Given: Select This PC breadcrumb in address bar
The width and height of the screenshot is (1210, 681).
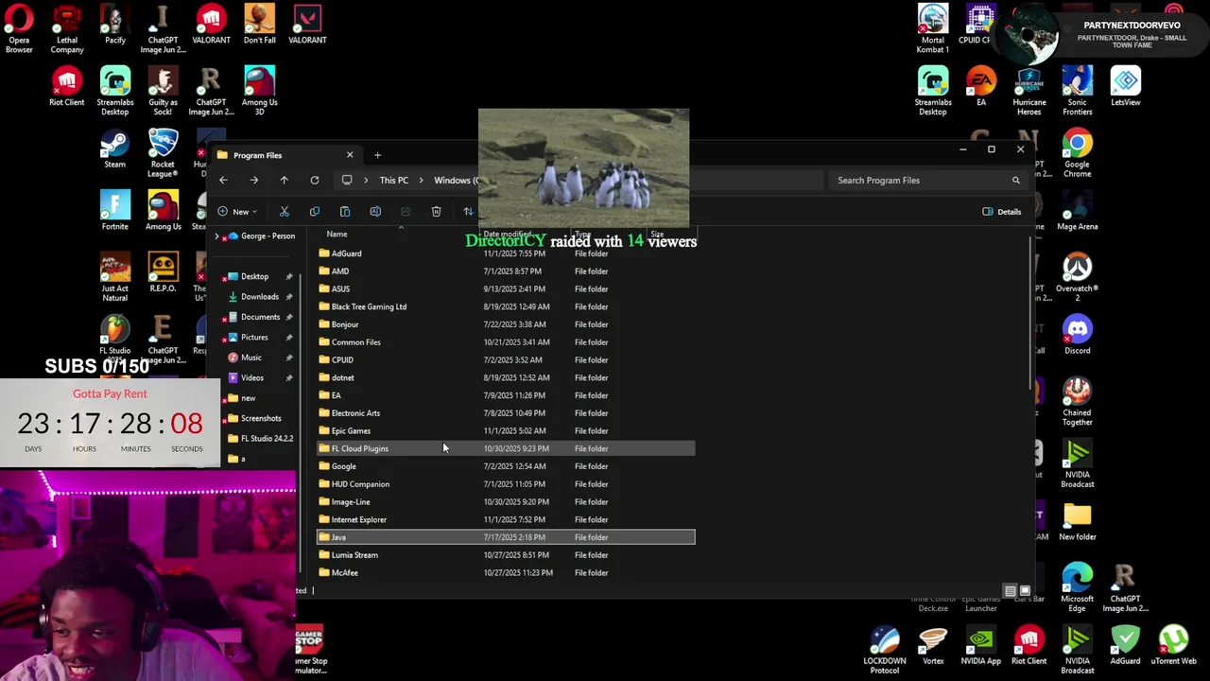Looking at the screenshot, I should 394,181.
